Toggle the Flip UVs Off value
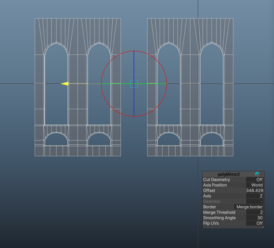274x248 pixels. click(255, 223)
